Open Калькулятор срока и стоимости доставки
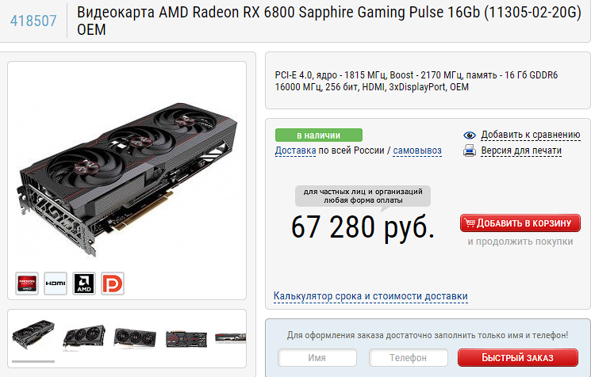 coord(370,296)
